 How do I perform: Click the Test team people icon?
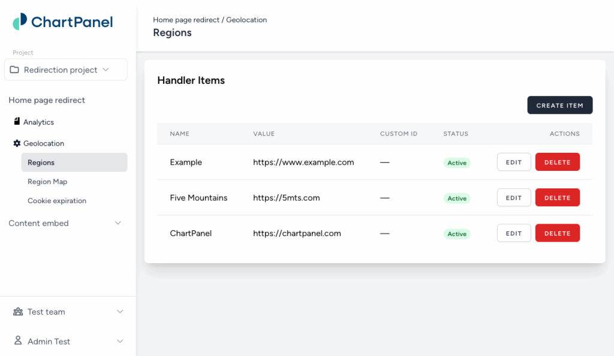click(18, 312)
